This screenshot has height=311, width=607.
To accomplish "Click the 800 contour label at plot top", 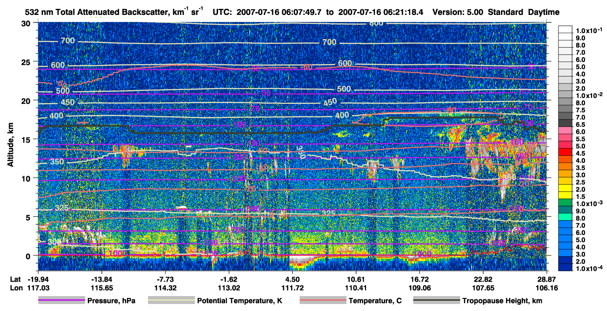I will pyautogui.click(x=376, y=23).
